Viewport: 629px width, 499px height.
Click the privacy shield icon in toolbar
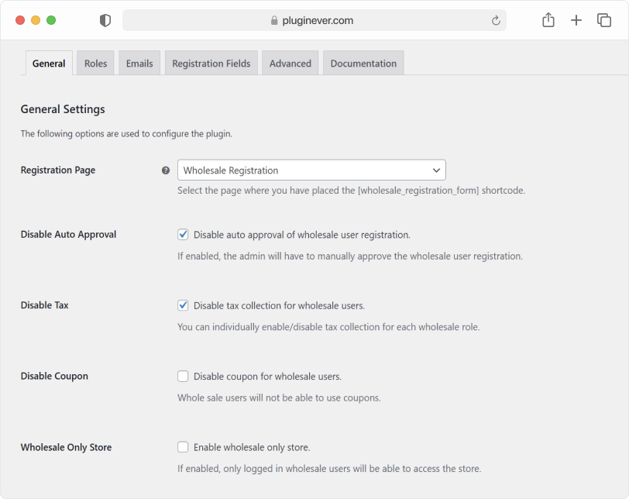105,21
